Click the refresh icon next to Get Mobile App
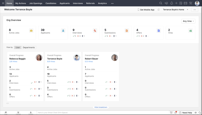This screenshot has height=115, width=202. (159, 10)
